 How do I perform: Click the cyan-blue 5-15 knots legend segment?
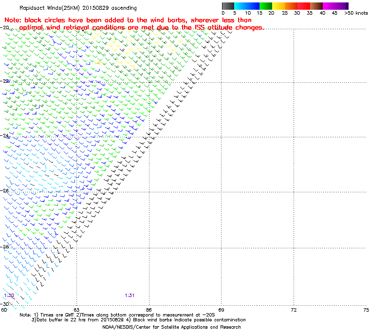point(247,6)
